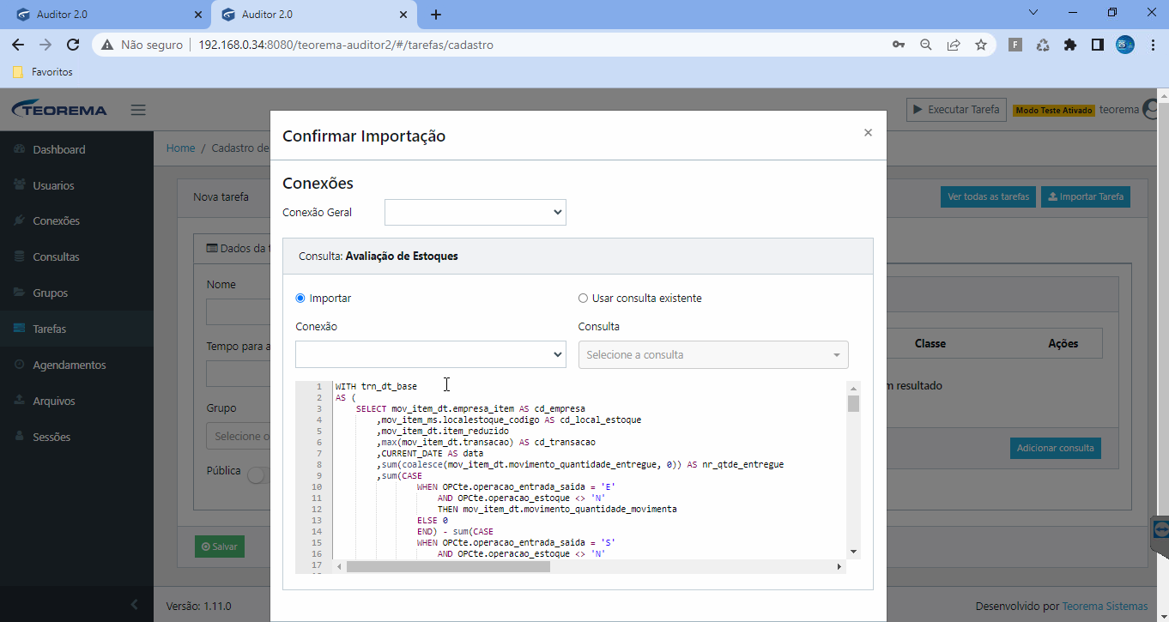Image resolution: width=1169 pixels, height=622 pixels.
Task: Click the WITH trn_dt_base code line
Action: pos(376,387)
